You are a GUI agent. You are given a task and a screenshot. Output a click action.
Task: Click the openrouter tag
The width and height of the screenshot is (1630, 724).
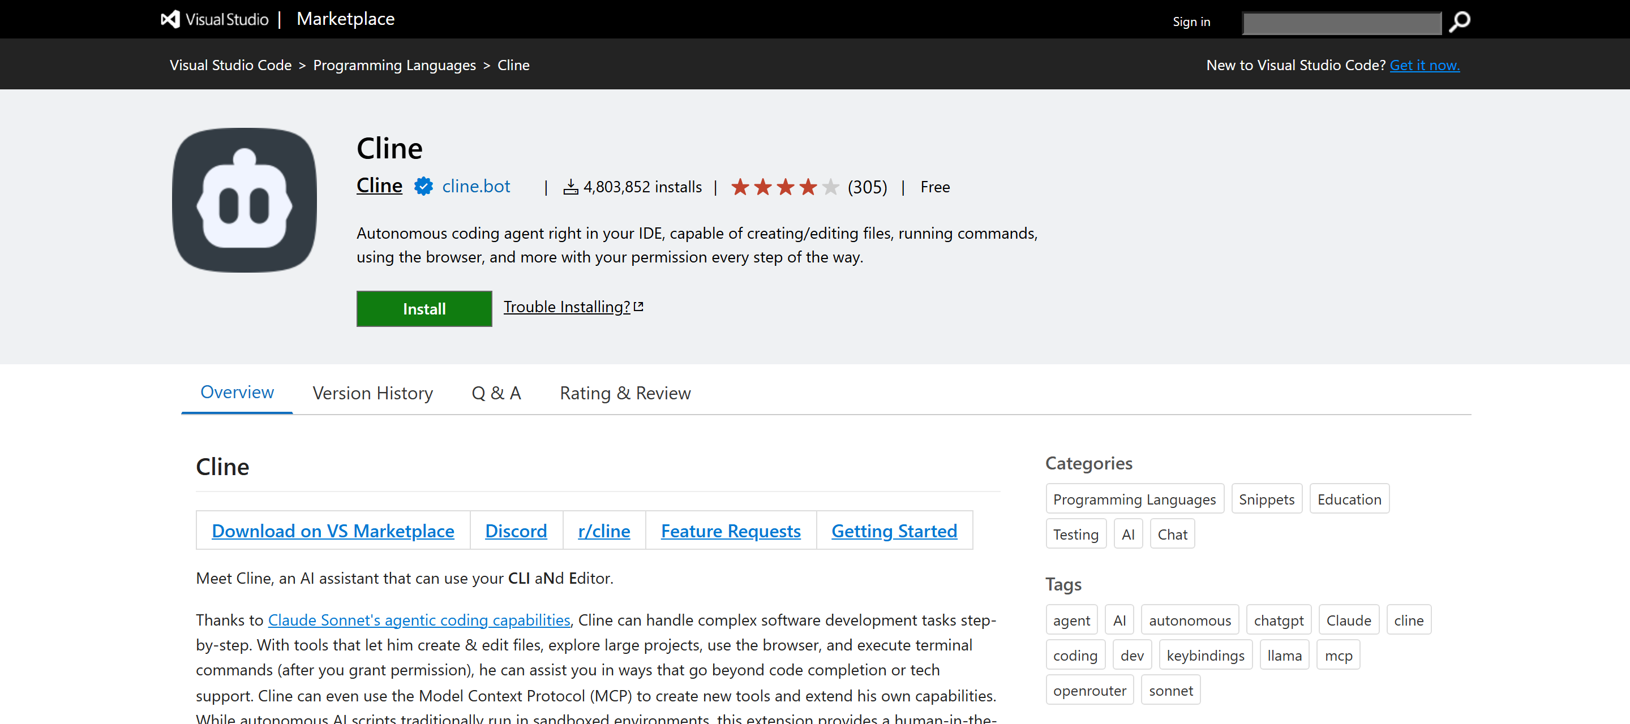1089,690
